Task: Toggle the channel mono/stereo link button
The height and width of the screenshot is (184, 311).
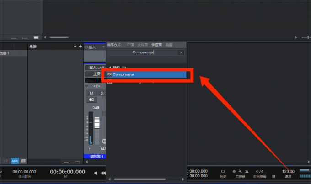Action: pyautogui.click(x=92, y=100)
